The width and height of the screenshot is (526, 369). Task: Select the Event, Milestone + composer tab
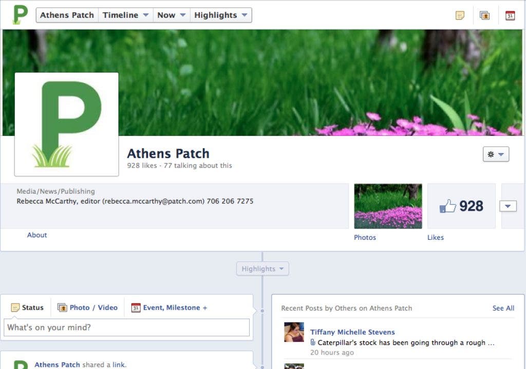point(170,307)
